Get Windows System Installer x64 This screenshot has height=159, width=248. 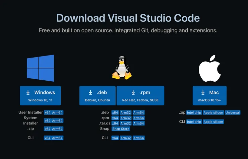48,121
